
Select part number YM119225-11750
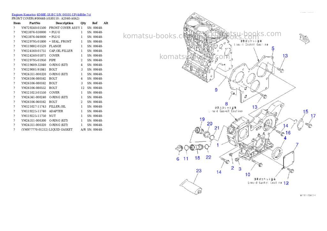(34, 116)
